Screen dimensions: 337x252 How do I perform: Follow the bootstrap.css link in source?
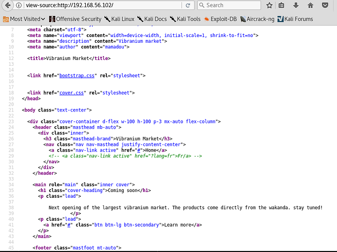76,75
